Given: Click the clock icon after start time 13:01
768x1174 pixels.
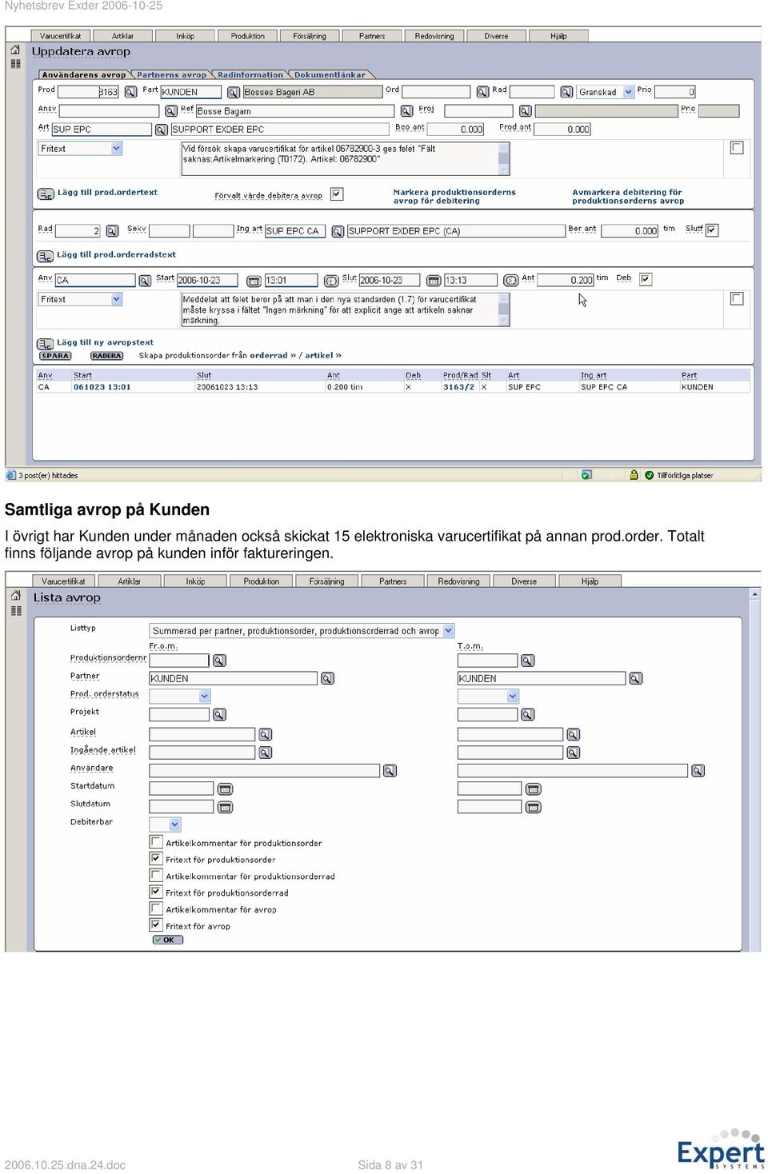Looking at the screenshot, I should 331,281.
